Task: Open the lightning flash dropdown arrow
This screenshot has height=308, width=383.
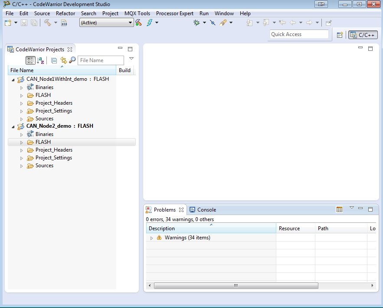Action: point(157,23)
